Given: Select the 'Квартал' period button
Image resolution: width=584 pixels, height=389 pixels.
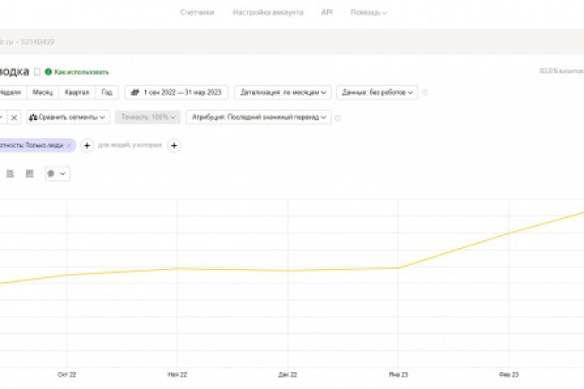Looking at the screenshot, I should click(x=76, y=92).
